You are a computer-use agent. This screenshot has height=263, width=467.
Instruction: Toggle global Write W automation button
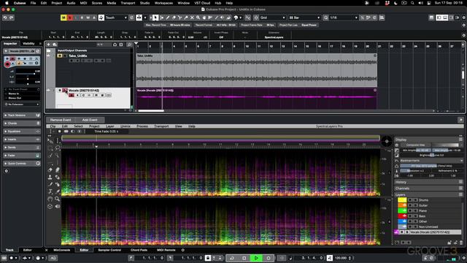pyautogui.click(x=88, y=18)
